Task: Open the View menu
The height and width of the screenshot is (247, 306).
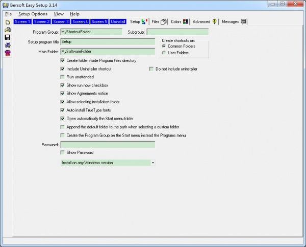Action: pos(59,14)
